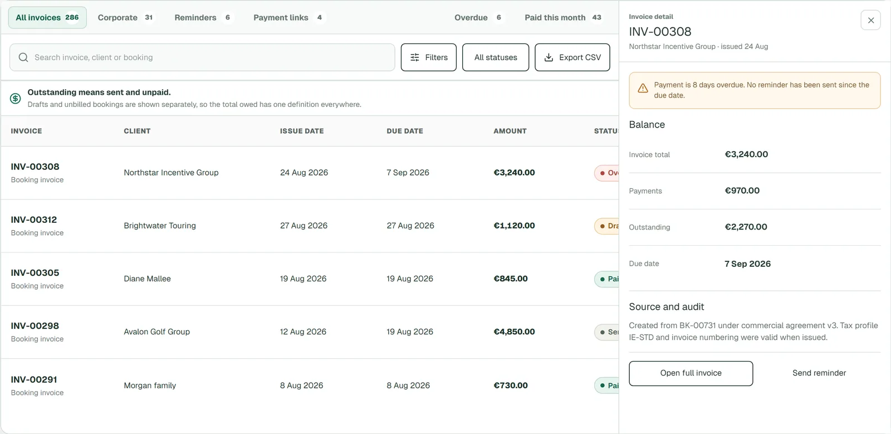Sort by the Client column header
Image resolution: width=891 pixels, height=434 pixels.
(x=137, y=131)
